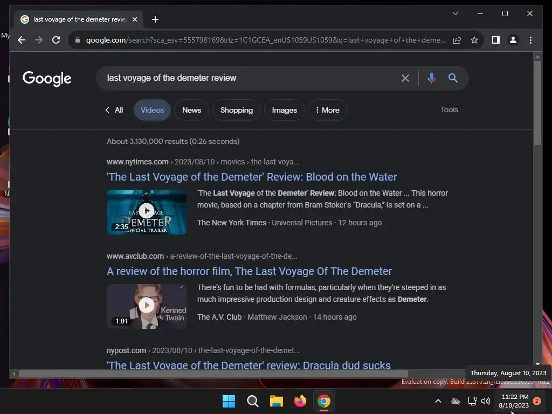Switch to Shopping results
The width and height of the screenshot is (552, 414).
(x=237, y=110)
